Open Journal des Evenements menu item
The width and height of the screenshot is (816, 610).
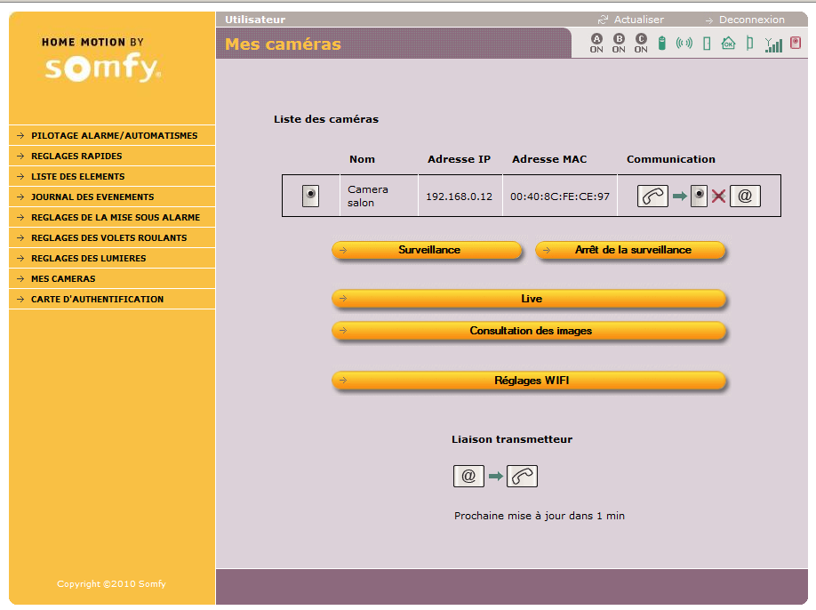coord(92,197)
